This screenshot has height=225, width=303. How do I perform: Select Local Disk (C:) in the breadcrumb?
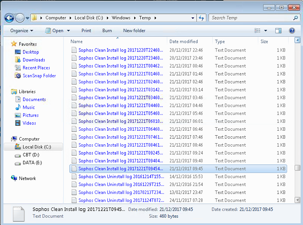pos(89,18)
